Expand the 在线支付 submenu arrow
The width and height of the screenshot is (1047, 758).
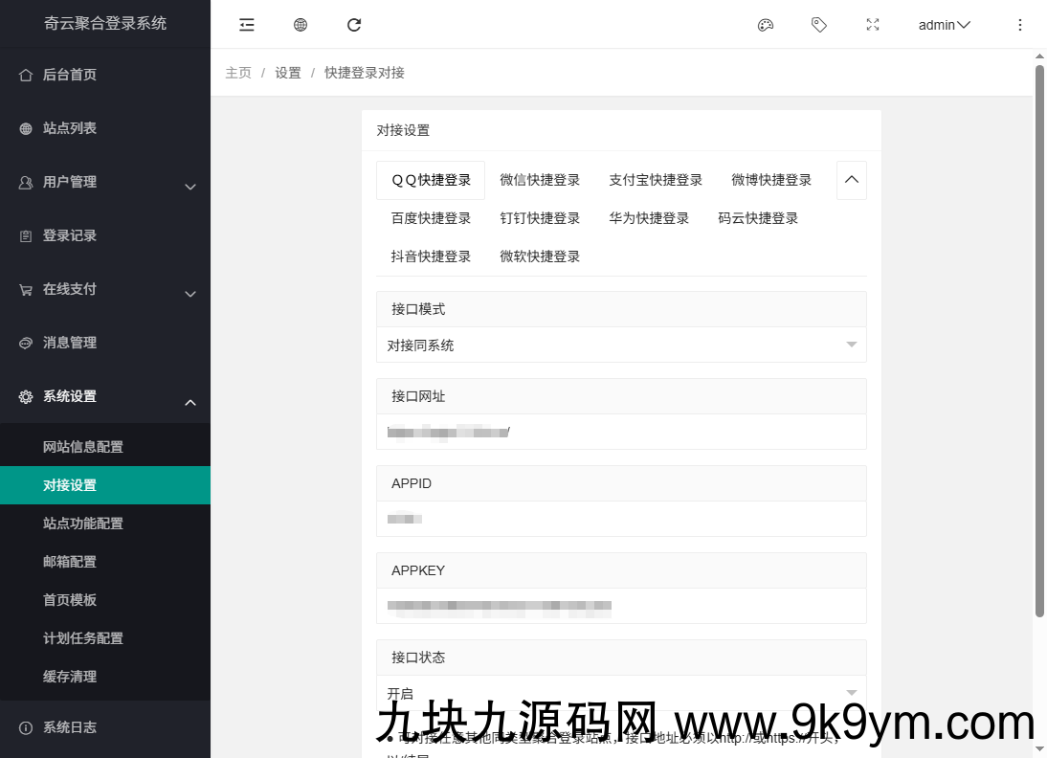tap(190, 294)
